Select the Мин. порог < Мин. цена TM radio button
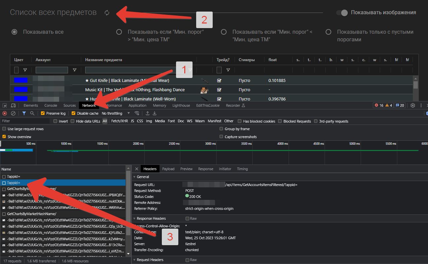428x264 pixels. point(224,32)
